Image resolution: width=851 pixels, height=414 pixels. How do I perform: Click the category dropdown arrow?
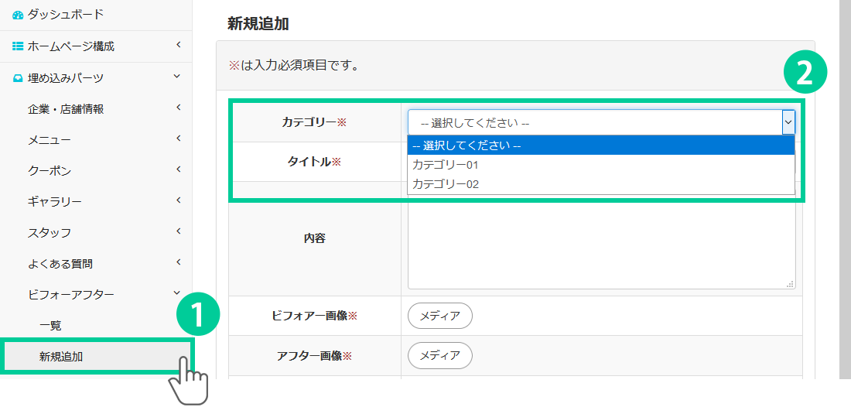point(788,122)
